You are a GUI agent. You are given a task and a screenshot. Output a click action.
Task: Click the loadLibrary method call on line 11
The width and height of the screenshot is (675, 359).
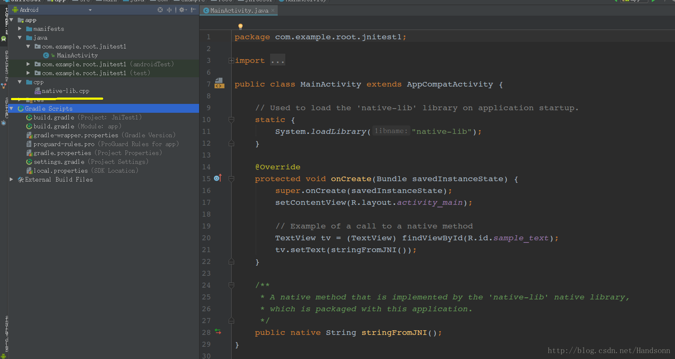(x=339, y=132)
